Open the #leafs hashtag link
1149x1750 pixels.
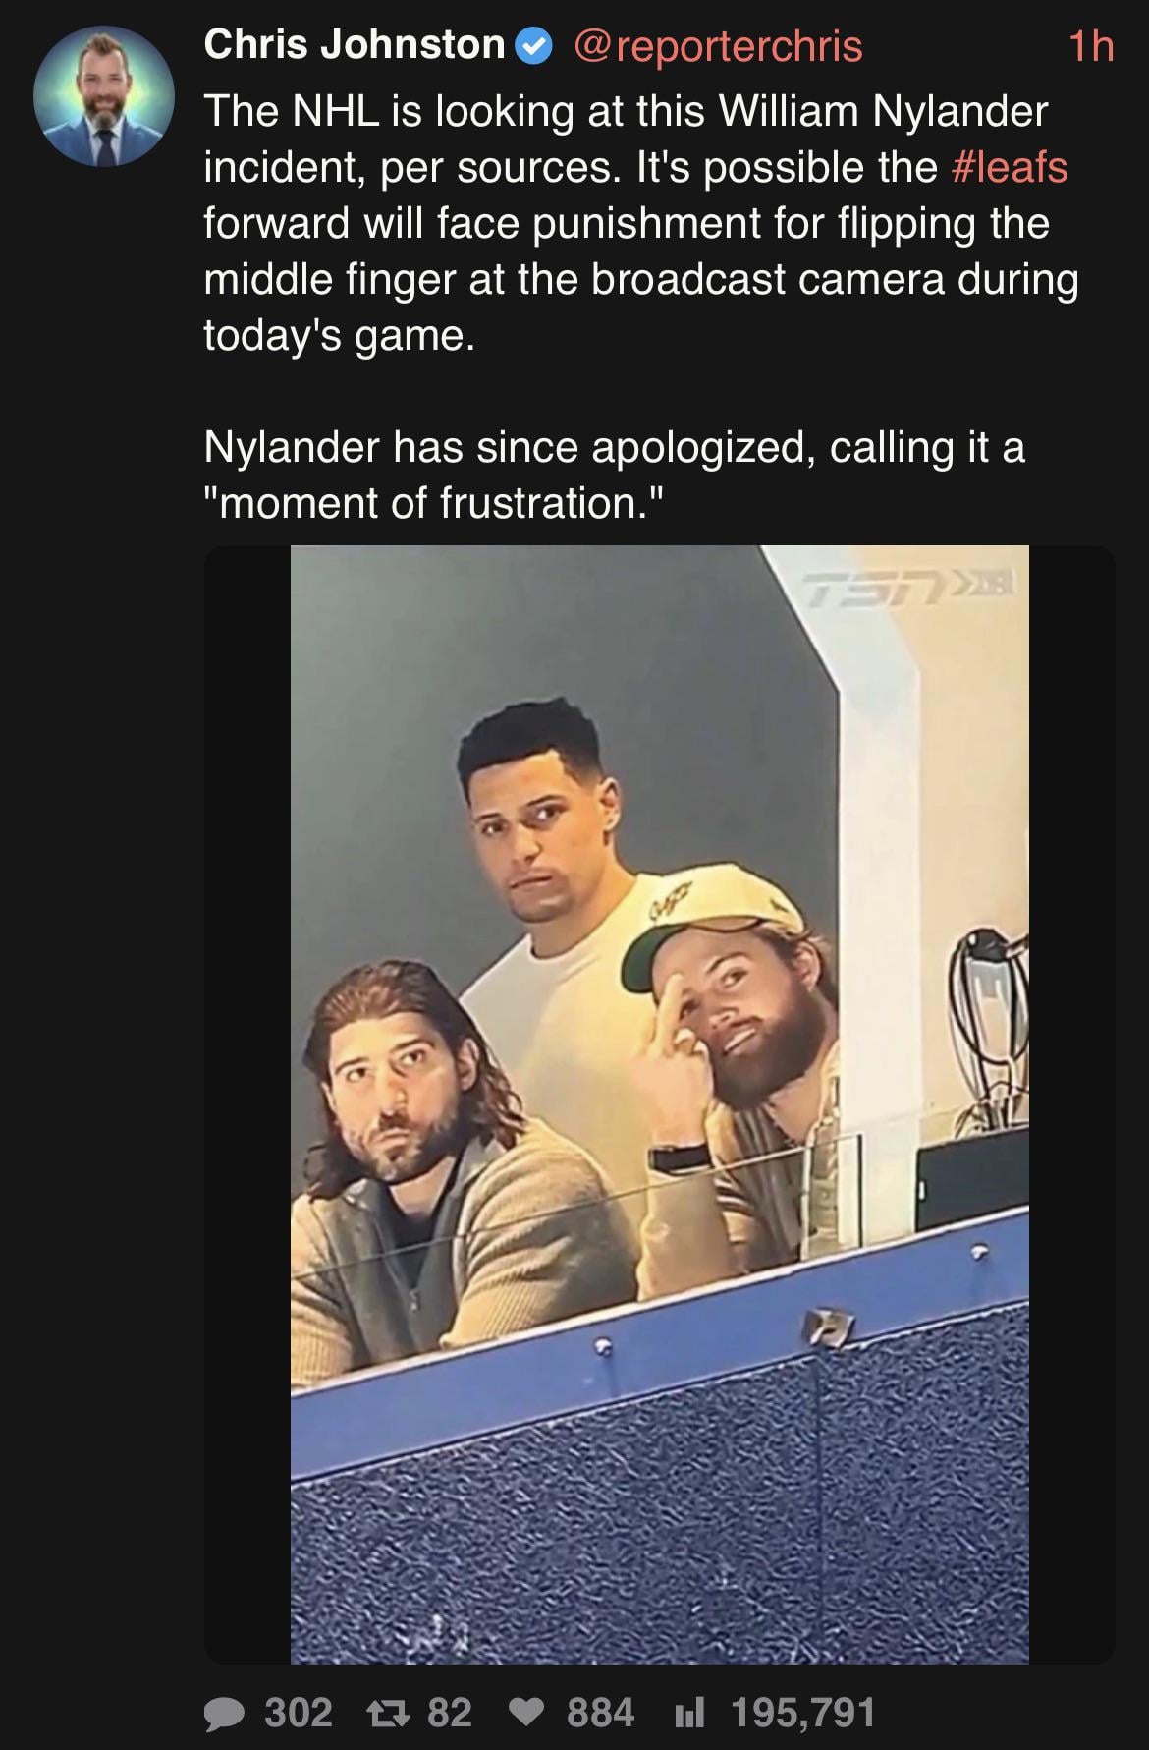tap(1011, 167)
